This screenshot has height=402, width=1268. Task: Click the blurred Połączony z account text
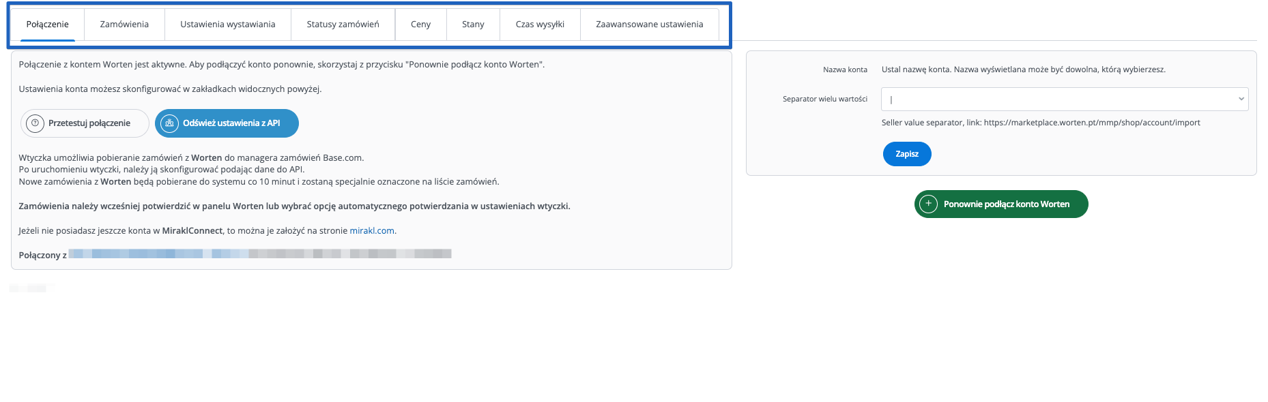[x=259, y=254]
